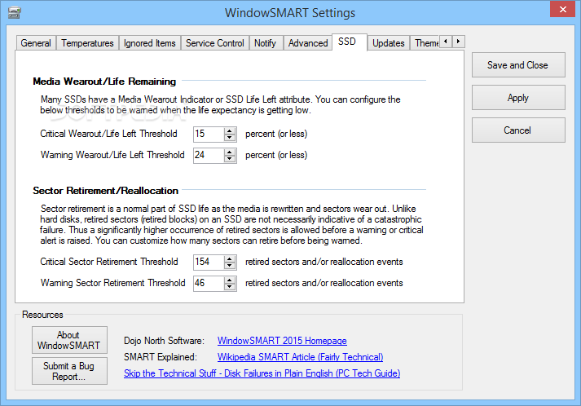Open WindowSMART 2015 Homepage link
Image resolution: width=581 pixels, height=406 pixels.
pos(282,341)
